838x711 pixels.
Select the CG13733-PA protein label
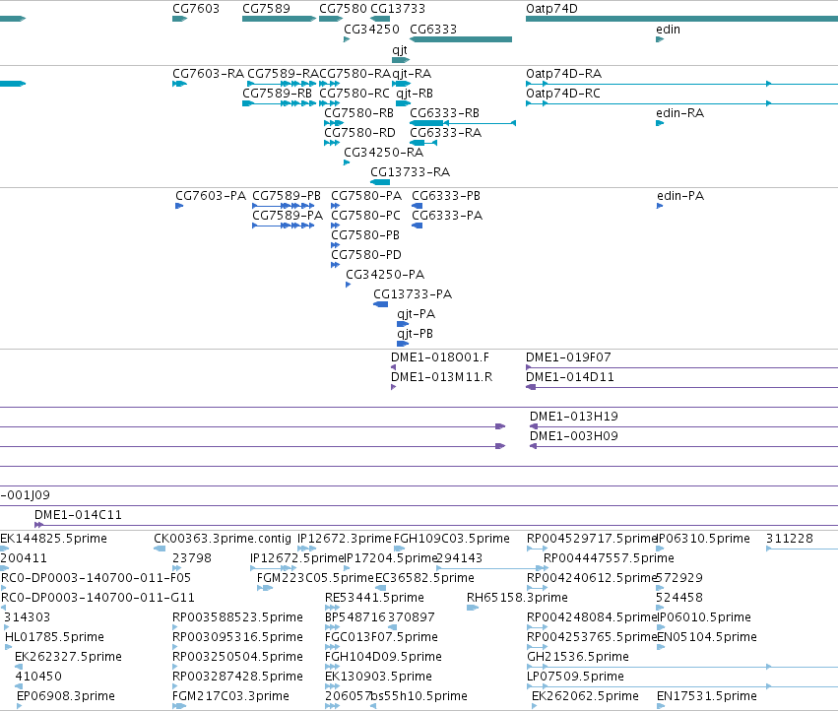coord(413,295)
